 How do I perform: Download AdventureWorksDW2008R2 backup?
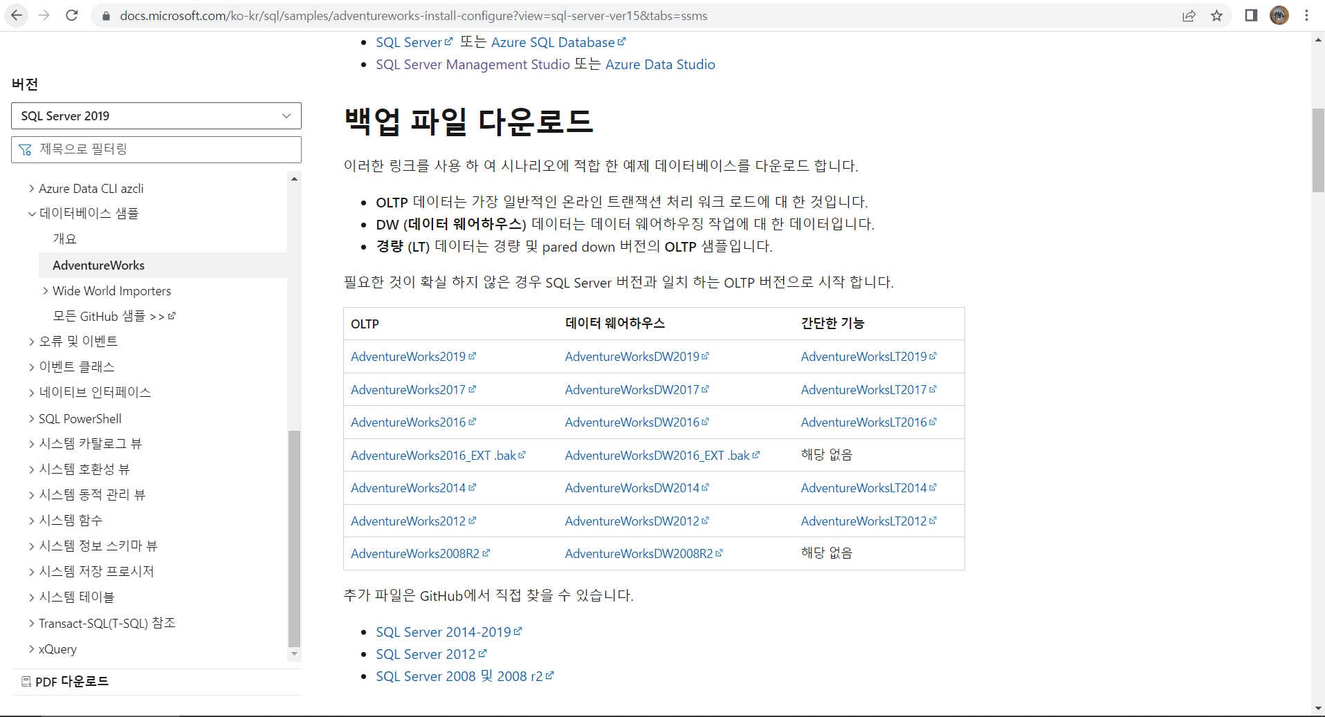[643, 553]
